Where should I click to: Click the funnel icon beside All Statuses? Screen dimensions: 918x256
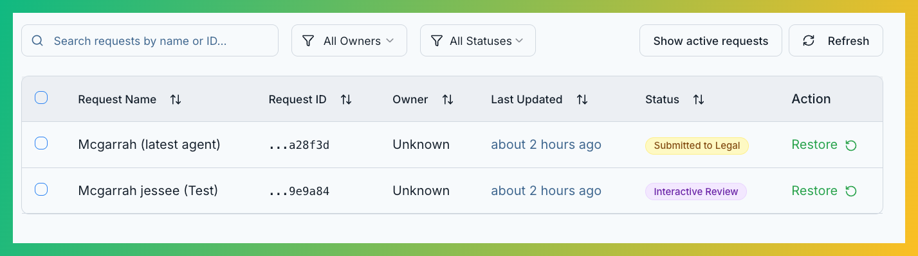(437, 41)
